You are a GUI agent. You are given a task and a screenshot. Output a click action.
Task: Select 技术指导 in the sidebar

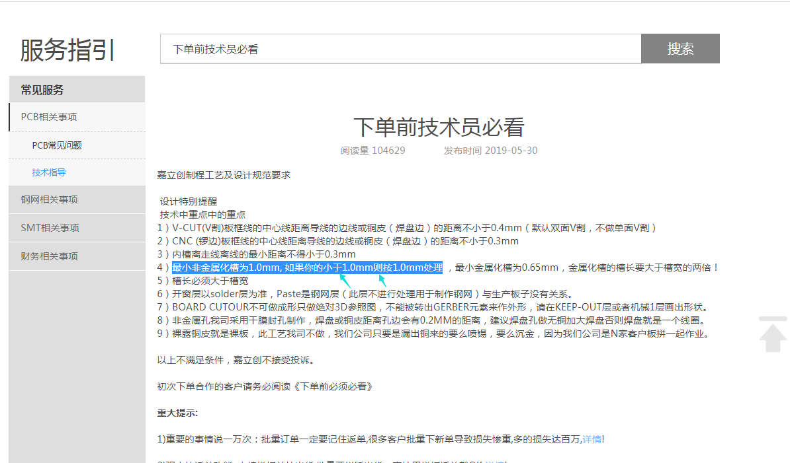click(x=49, y=172)
